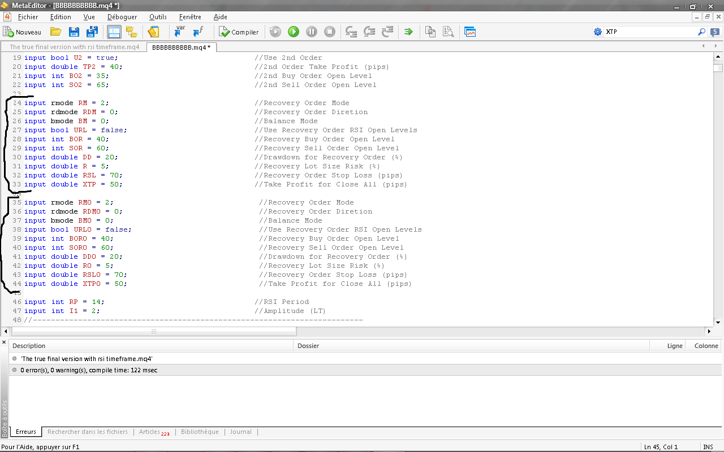
Task: Click the Compiler button
Action: [x=239, y=32]
